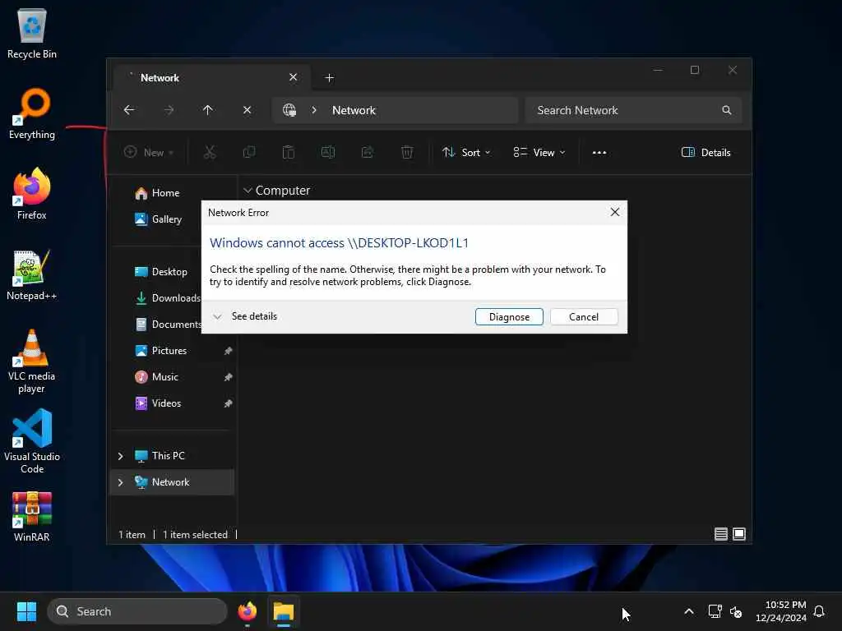Open Recycle Bin desktop icon
842x631 pixels.
click(32, 33)
